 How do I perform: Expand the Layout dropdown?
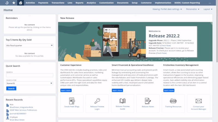[x=208, y=9]
